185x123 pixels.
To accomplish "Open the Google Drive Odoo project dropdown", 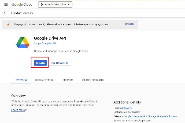I will pyautogui.click(x=55, y=5).
